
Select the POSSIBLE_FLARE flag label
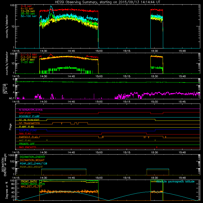pos(29,116)
